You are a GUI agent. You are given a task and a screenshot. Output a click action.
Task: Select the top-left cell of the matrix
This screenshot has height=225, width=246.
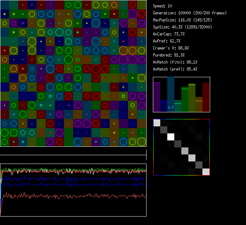tap(157, 123)
